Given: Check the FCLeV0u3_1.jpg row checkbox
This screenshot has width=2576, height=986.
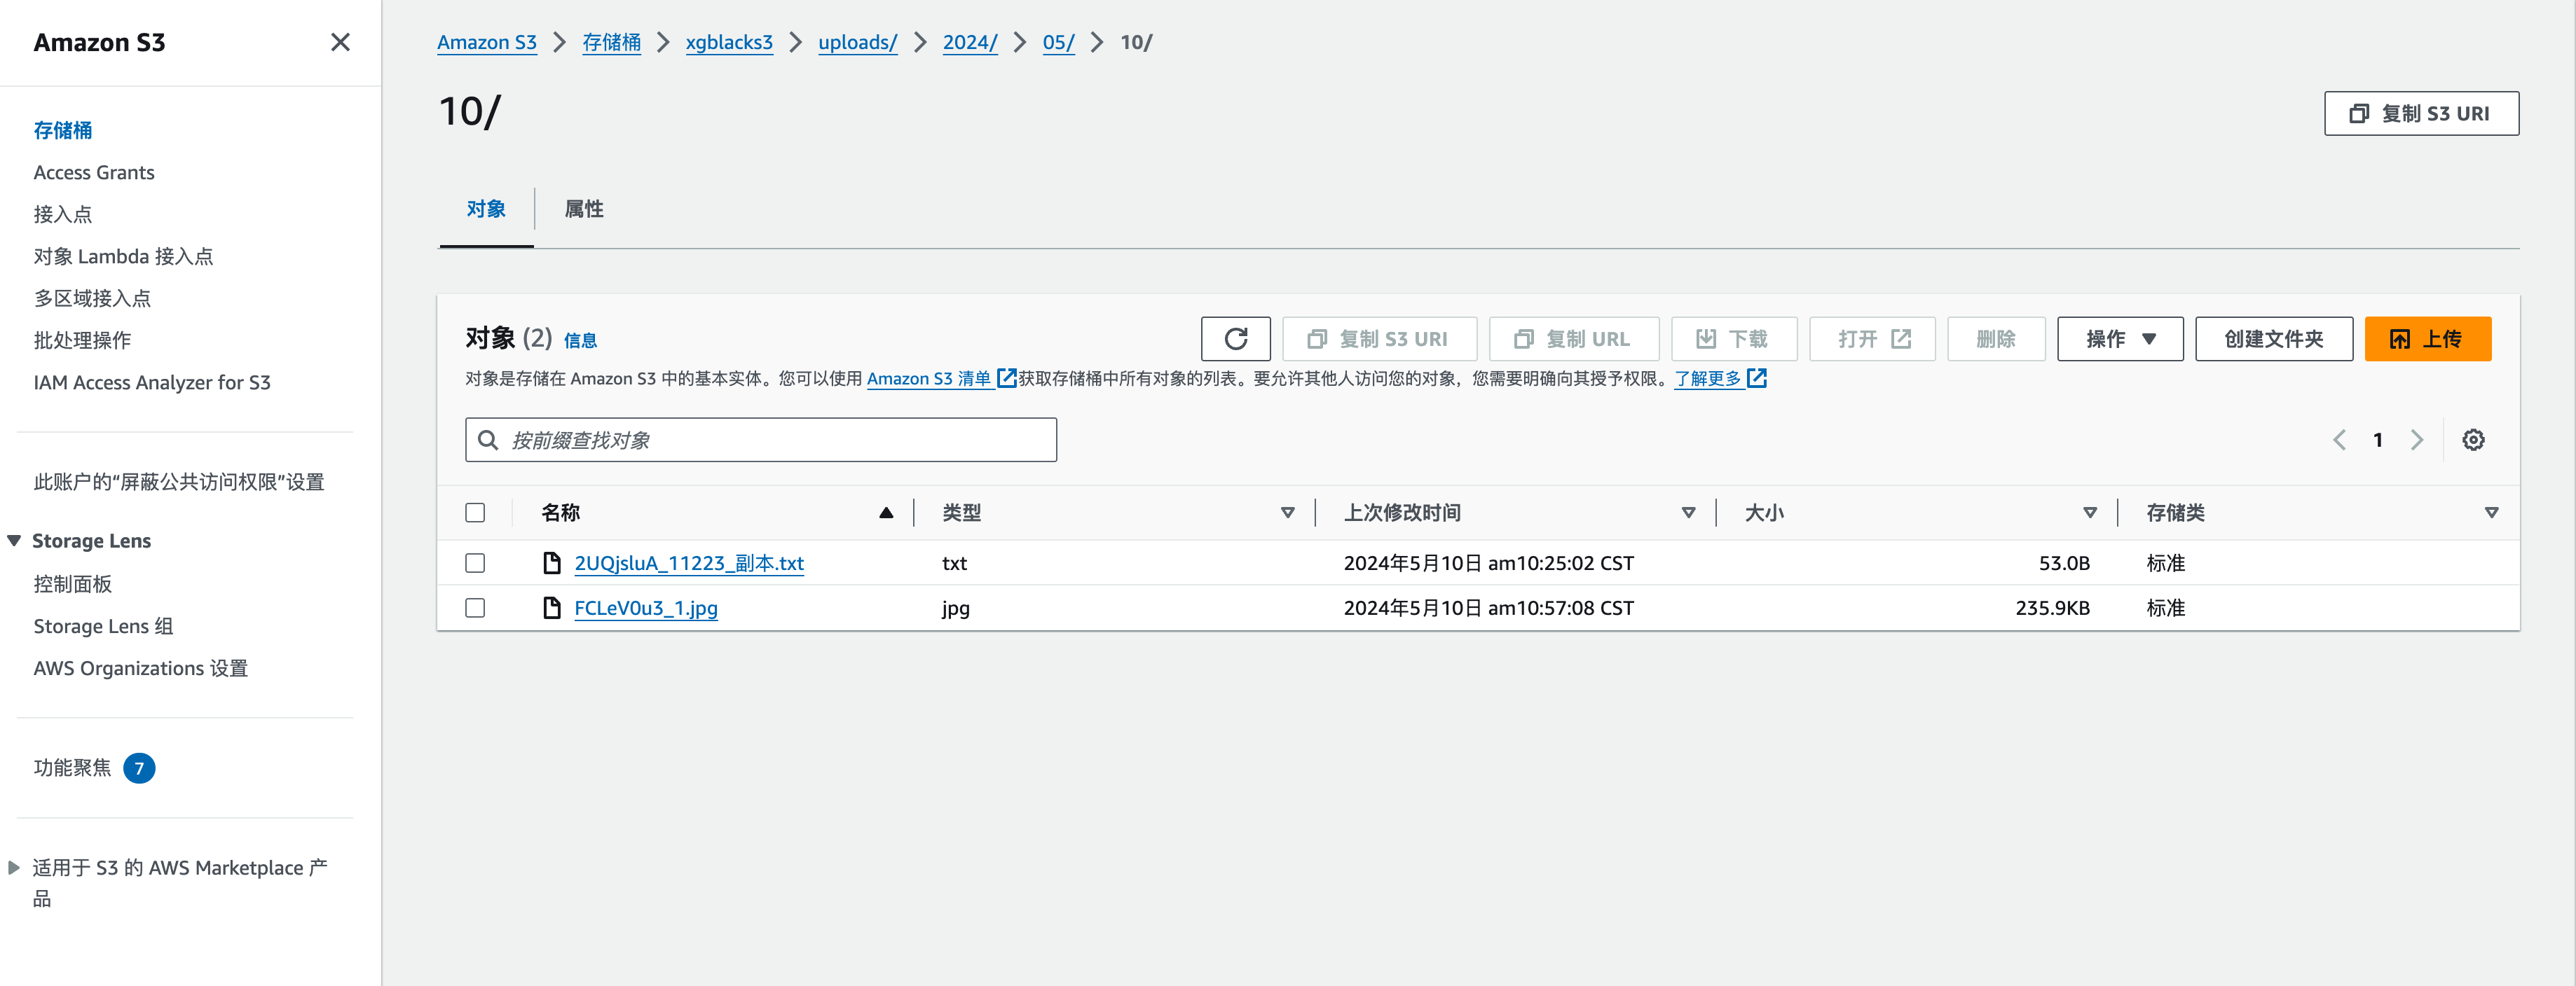Looking at the screenshot, I should pyautogui.click(x=475, y=607).
